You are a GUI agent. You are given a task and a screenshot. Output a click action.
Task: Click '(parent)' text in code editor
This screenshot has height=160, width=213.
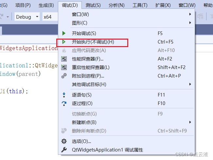click(x=28, y=74)
